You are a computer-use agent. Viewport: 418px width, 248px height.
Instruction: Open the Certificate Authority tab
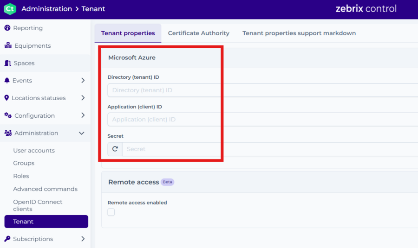pyautogui.click(x=199, y=33)
